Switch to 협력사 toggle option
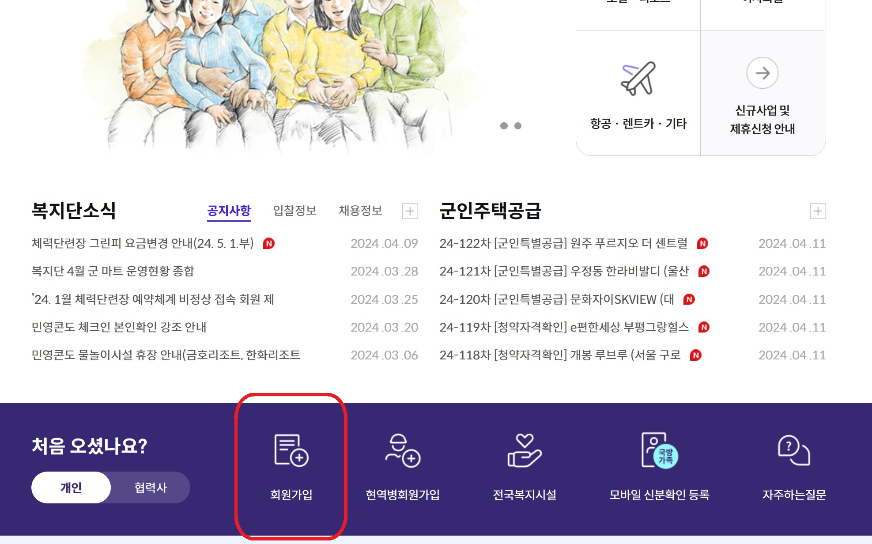This screenshot has height=544, width=872. [151, 487]
